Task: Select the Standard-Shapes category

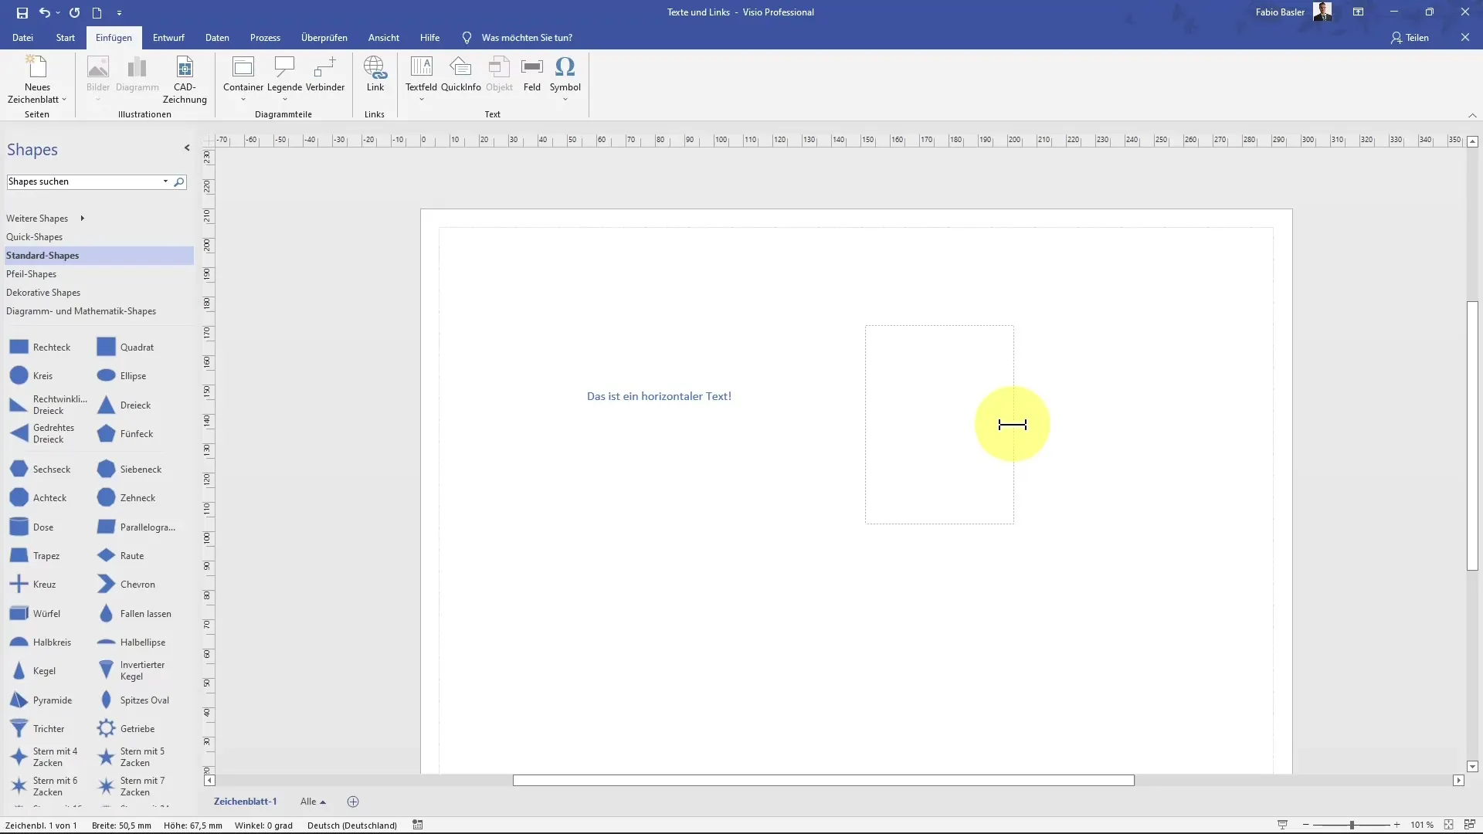Action: click(42, 255)
